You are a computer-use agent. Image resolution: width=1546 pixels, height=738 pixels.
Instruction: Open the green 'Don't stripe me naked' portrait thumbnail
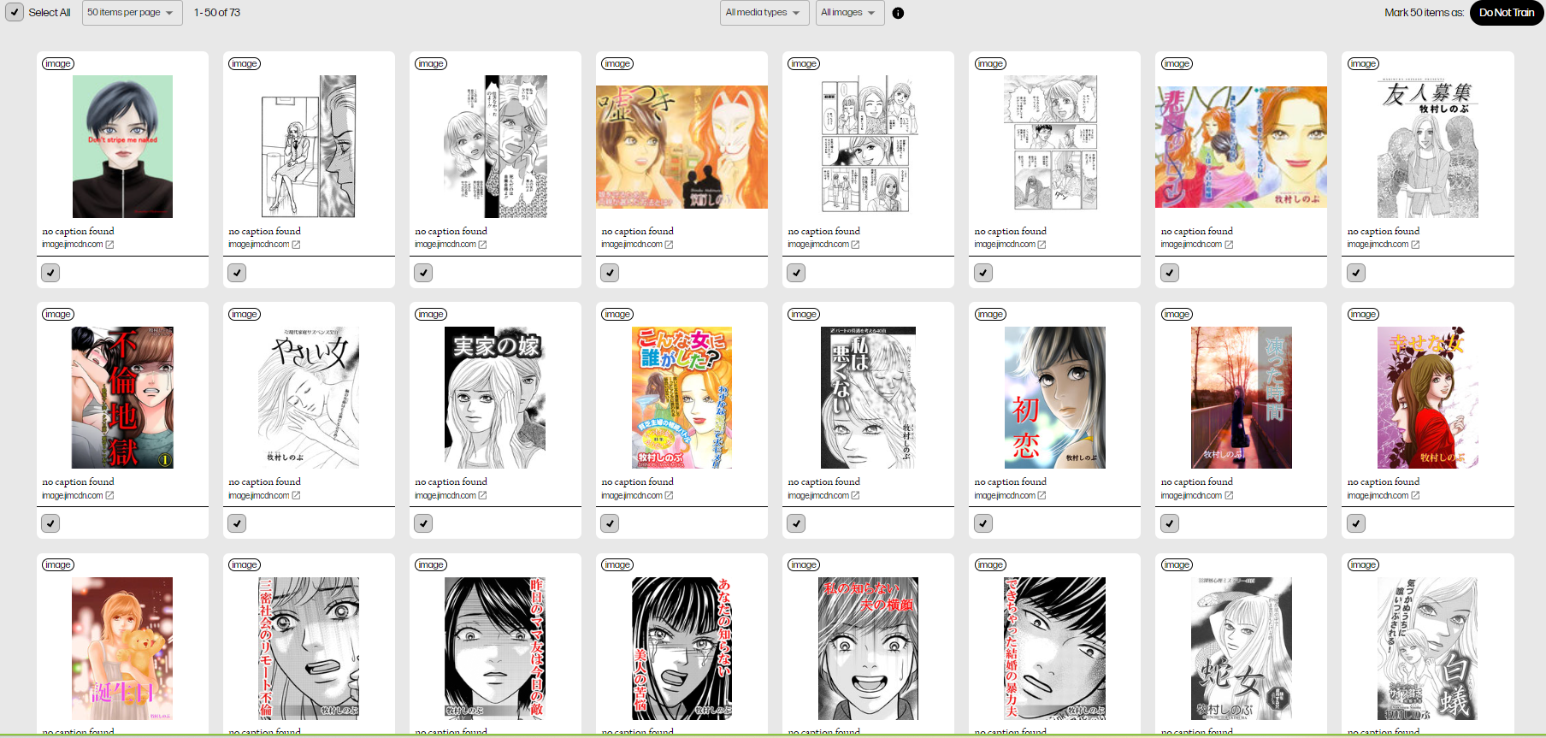click(x=122, y=147)
